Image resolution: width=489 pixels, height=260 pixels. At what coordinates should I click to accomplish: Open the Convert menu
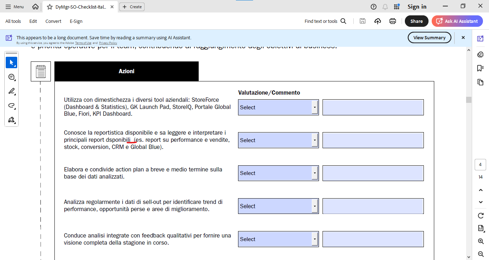(x=53, y=21)
